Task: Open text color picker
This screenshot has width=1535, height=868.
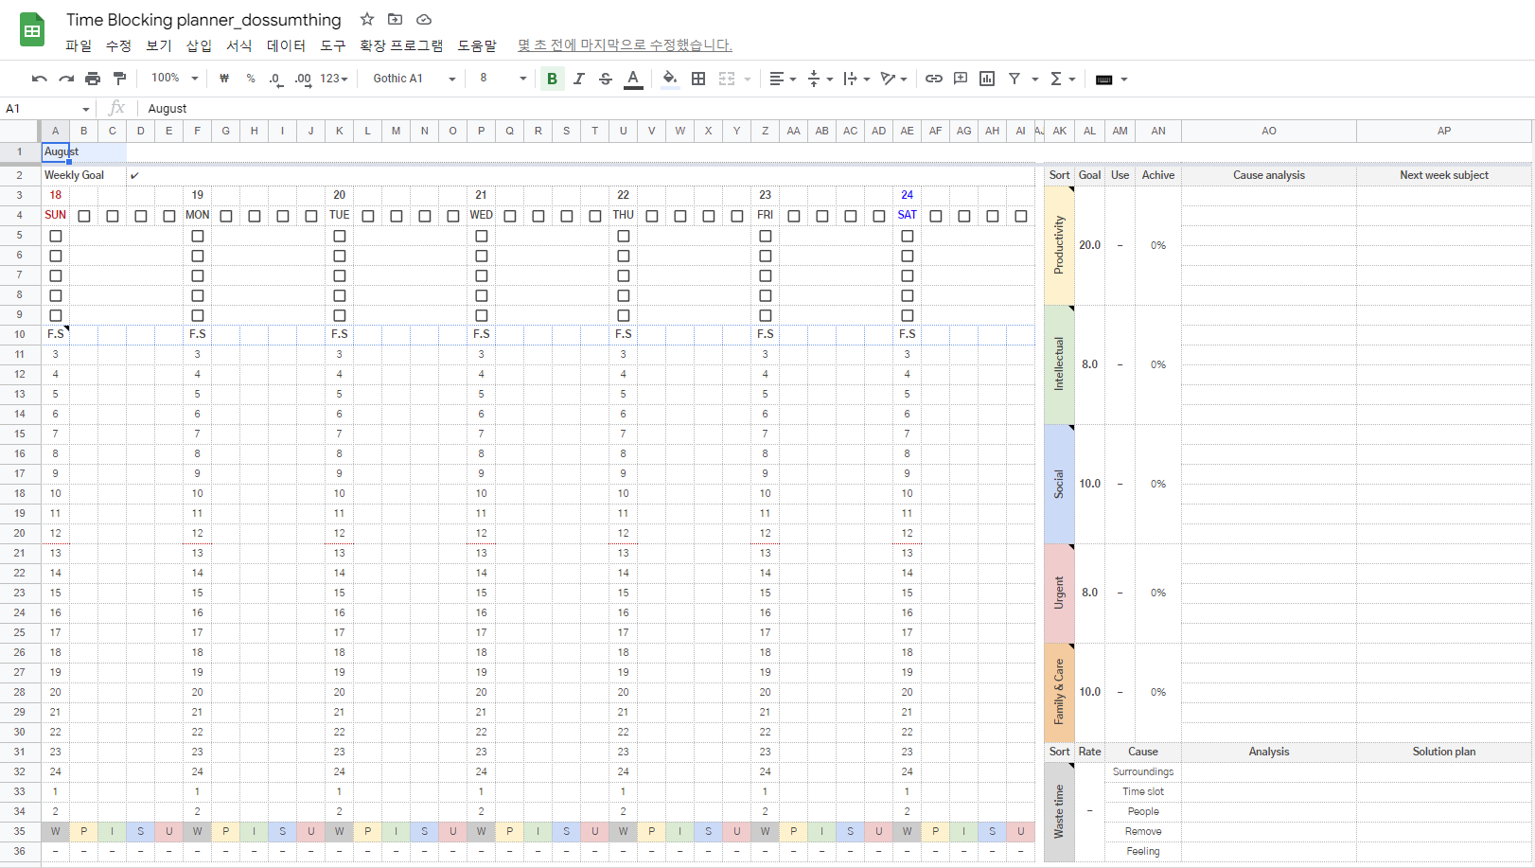Action: click(633, 79)
